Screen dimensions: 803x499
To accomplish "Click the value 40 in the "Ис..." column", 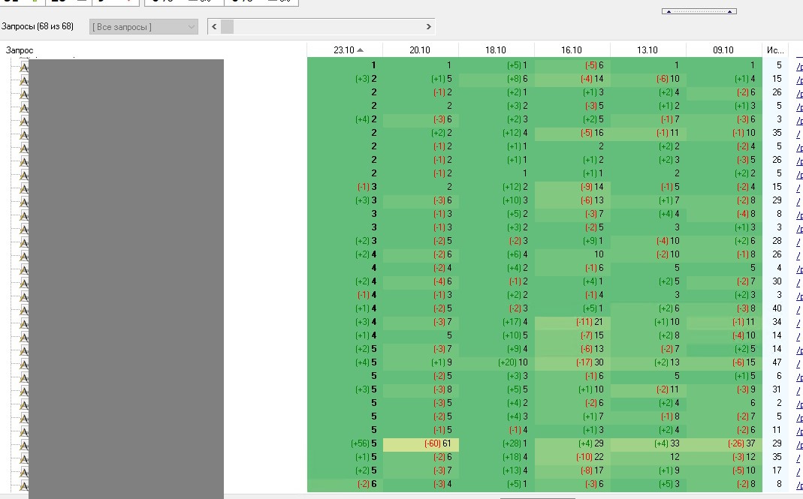I will coord(777,308).
